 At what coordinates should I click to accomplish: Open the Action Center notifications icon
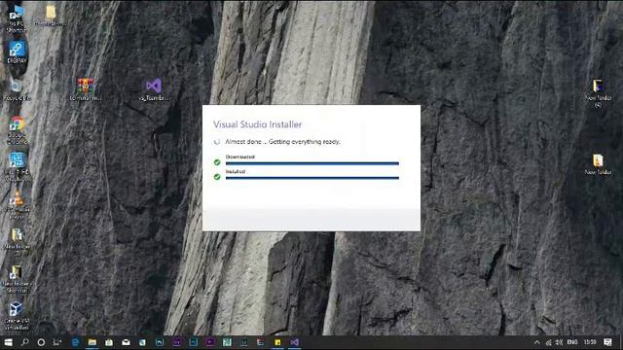point(607,342)
